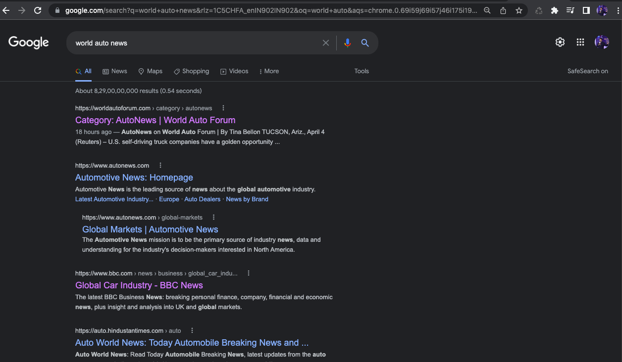The width and height of the screenshot is (622, 362).
Task: Open the Automotive News: Homepage result
Action: pos(134,178)
